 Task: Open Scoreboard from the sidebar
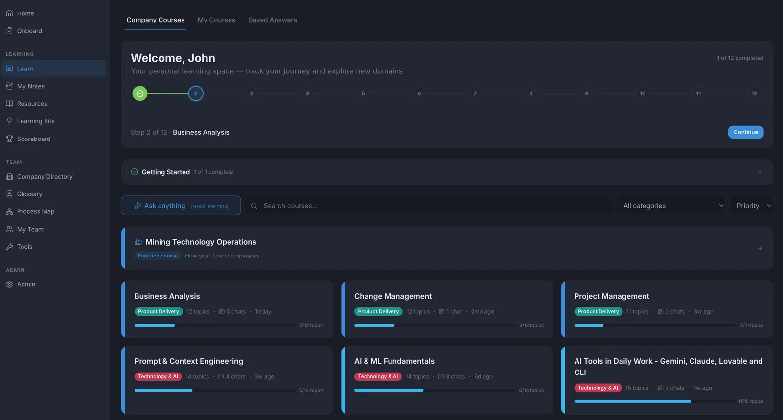[53, 139]
